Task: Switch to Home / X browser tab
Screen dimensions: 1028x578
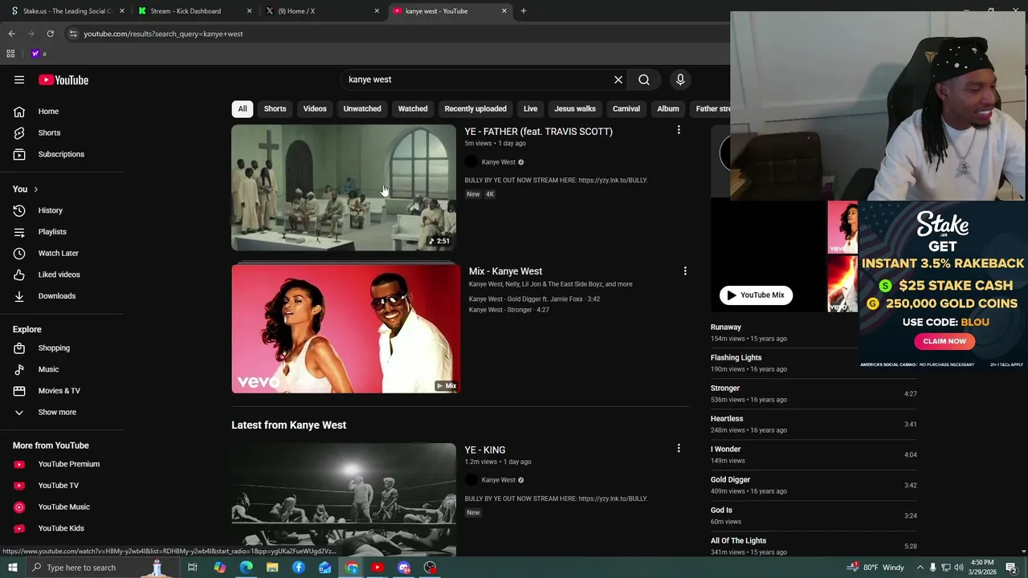Action: tap(320, 11)
